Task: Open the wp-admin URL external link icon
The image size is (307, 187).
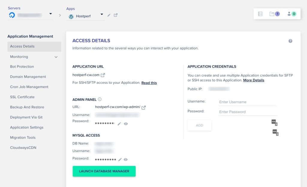Action: pyautogui.click(x=144, y=107)
